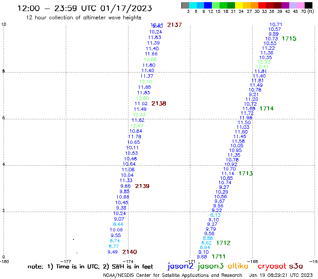Click the 'jason3' satellite legend label

(x=211, y=266)
